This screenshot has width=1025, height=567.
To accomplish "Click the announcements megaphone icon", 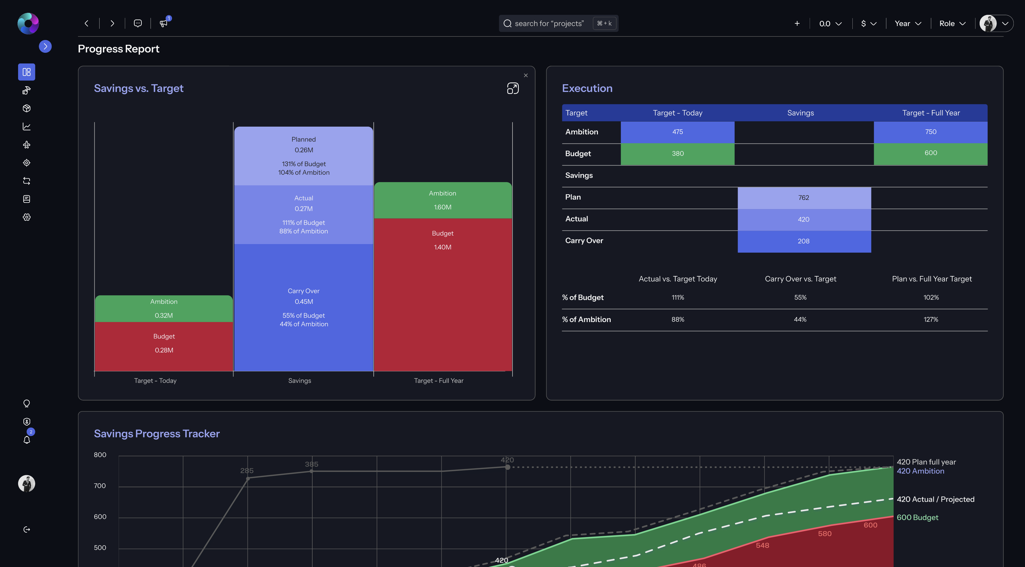I will click(x=163, y=23).
